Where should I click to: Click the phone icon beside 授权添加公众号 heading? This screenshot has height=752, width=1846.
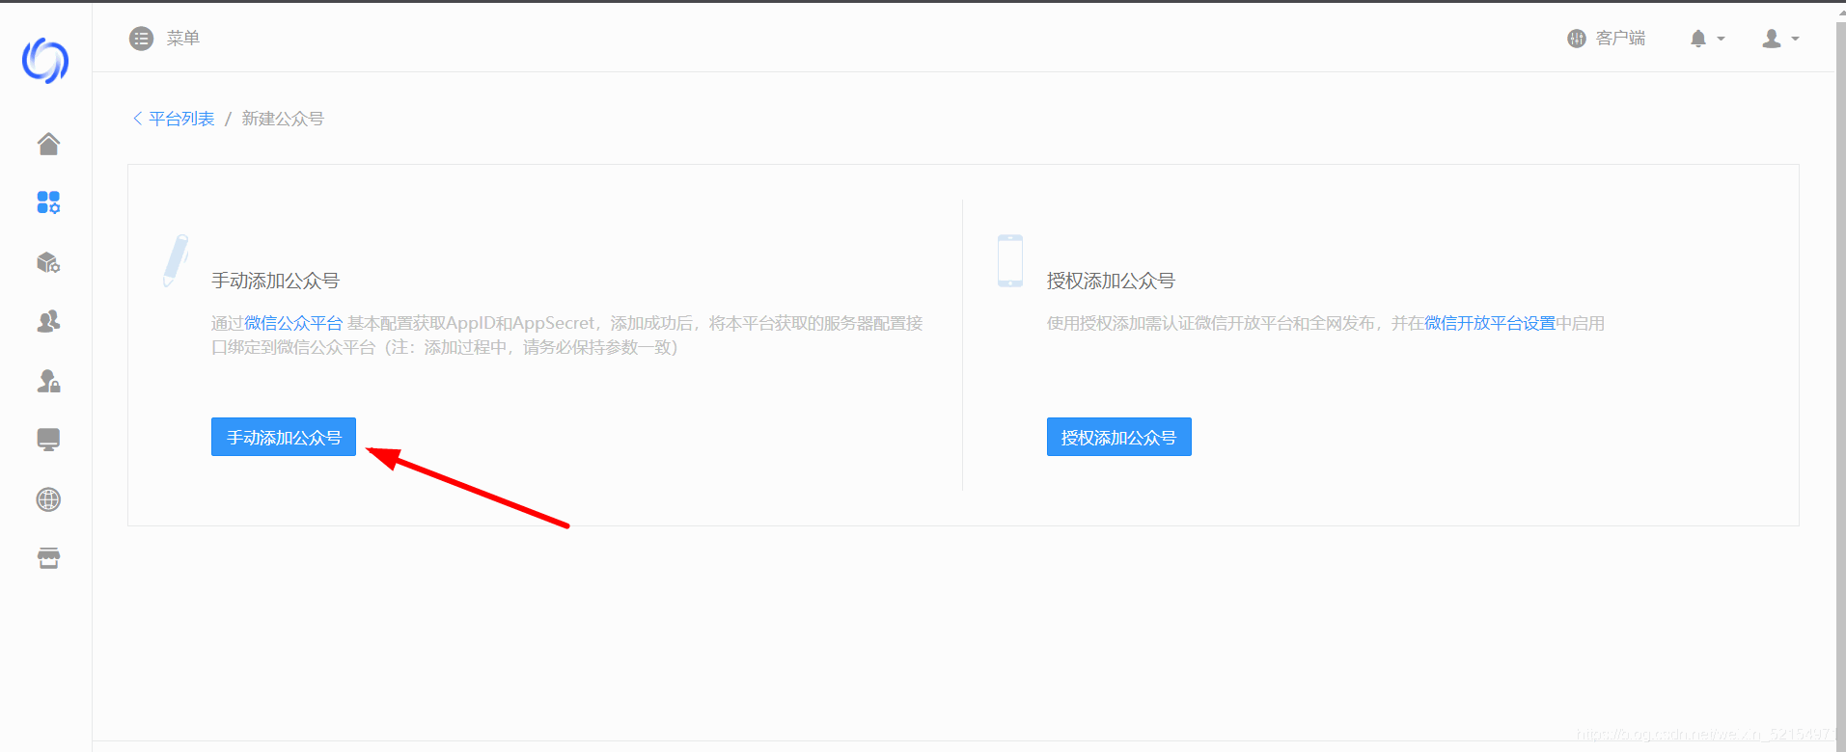[1009, 260]
